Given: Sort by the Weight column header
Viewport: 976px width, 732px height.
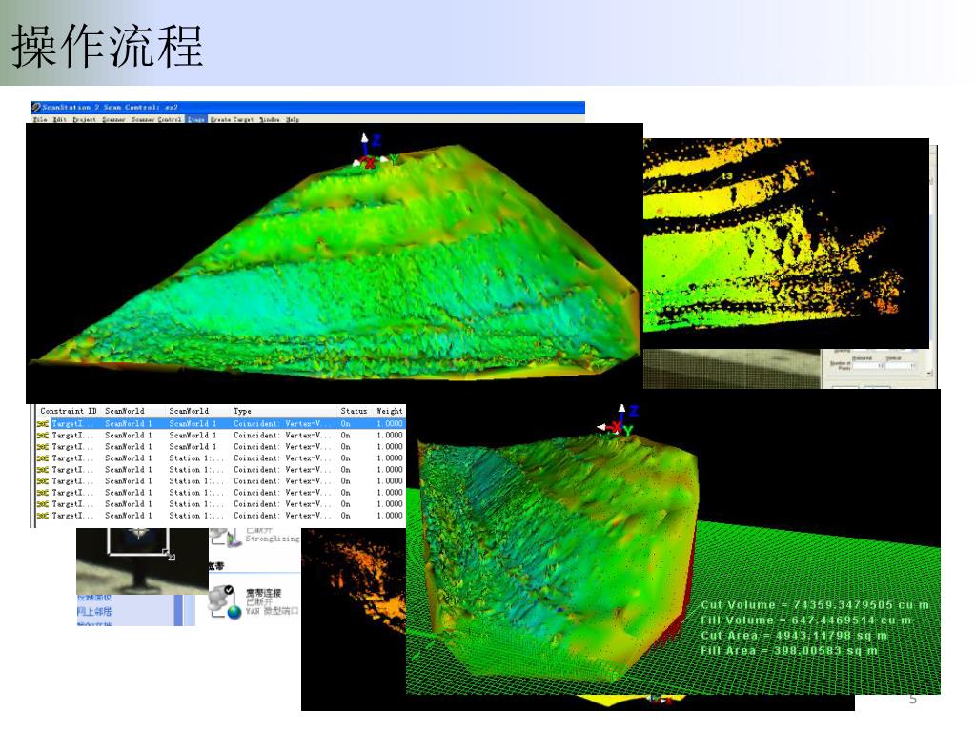Looking at the screenshot, I should 390,411.
